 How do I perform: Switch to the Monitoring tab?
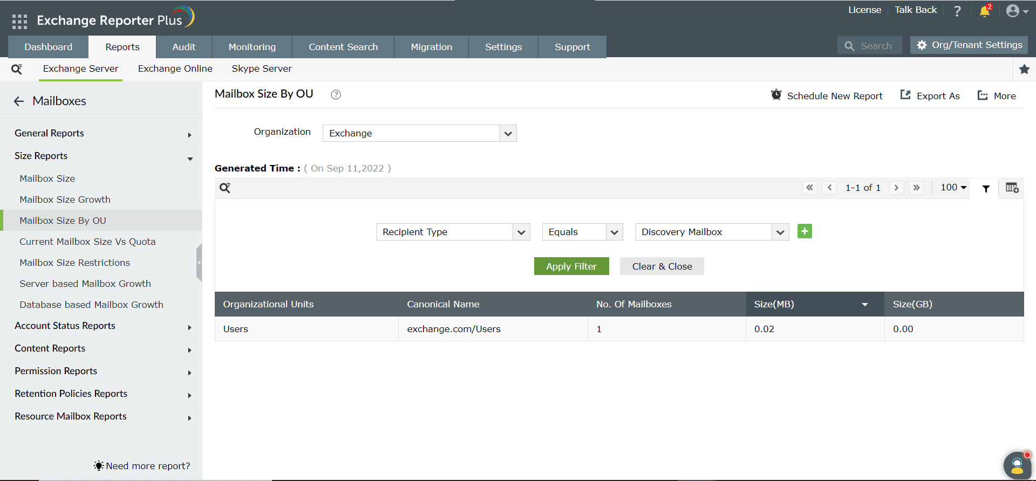(x=252, y=47)
